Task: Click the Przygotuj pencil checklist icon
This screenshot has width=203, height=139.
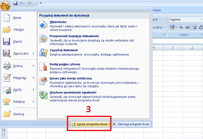Action: 7,77
